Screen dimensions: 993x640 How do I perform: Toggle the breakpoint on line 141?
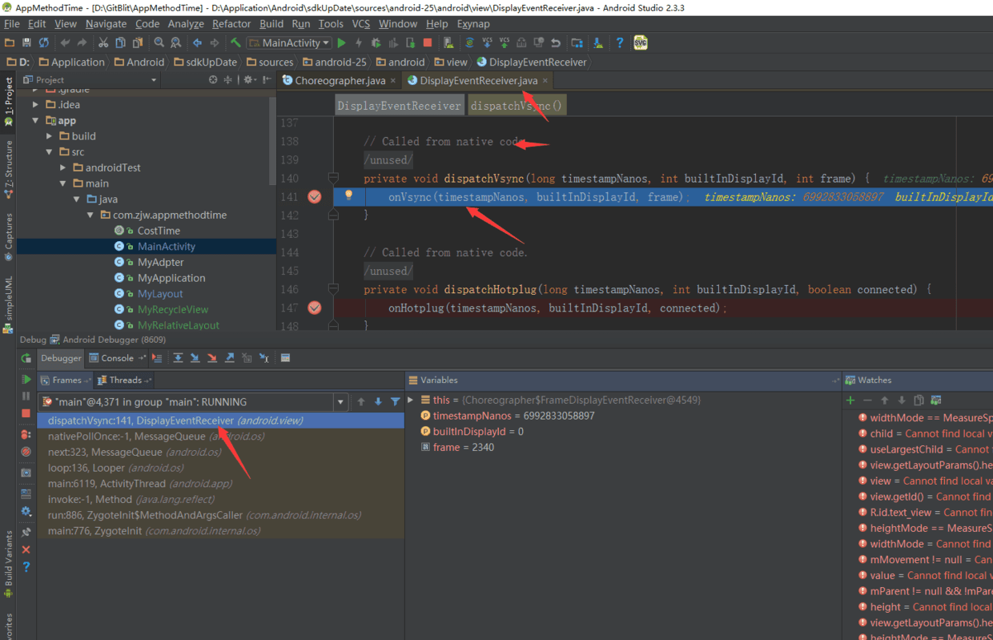(315, 197)
